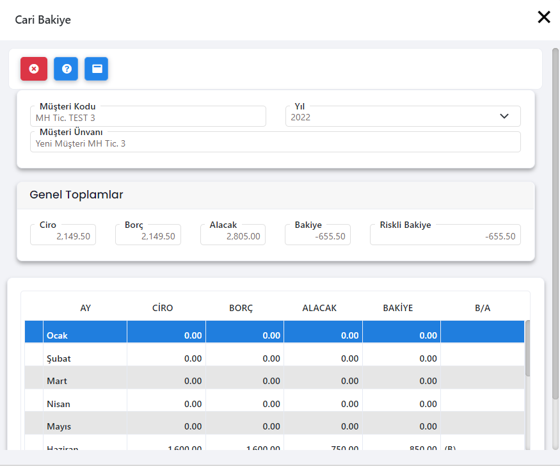Image resolution: width=560 pixels, height=466 pixels.
Task: Click the monthly table vertical scrollbar
Action: (527, 349)
